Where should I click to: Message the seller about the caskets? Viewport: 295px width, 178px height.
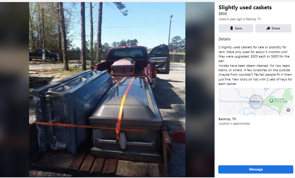(256, 169)
